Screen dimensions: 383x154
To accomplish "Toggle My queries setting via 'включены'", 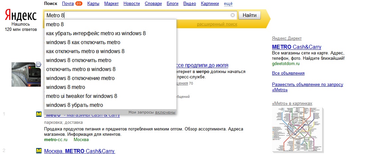I will pos(165,112).
